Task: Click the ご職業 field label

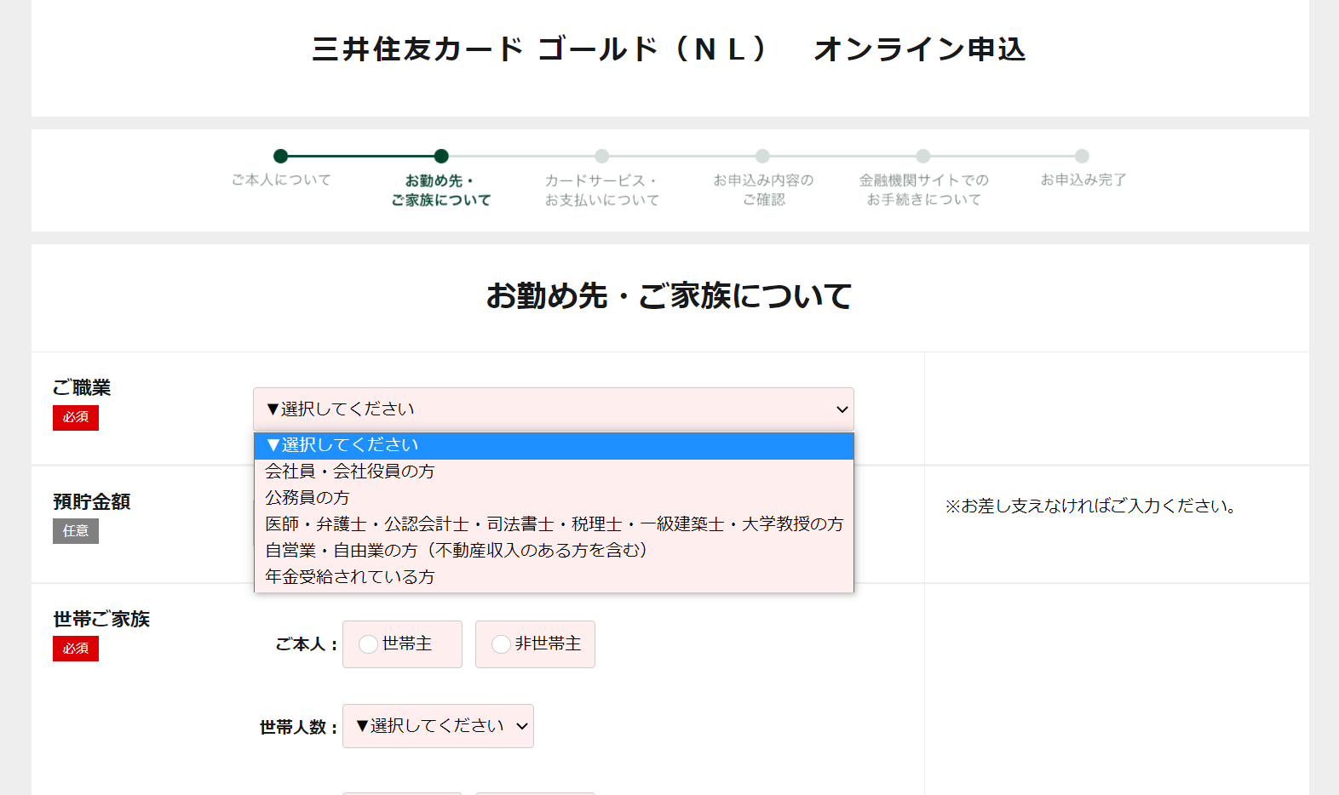Action: [x=82, y=388]
